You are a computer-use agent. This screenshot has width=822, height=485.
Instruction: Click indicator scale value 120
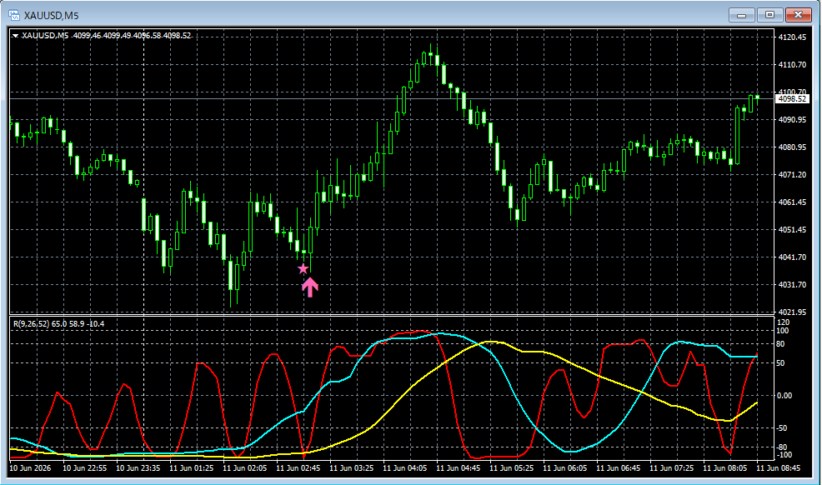pyautogui.click(x=783, y=322)
